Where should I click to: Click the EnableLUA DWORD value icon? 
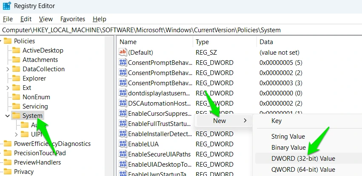(x=123, y=144)
